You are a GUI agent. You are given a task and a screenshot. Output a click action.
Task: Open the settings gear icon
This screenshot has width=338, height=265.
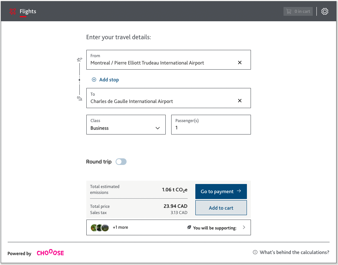pos(325,11)
